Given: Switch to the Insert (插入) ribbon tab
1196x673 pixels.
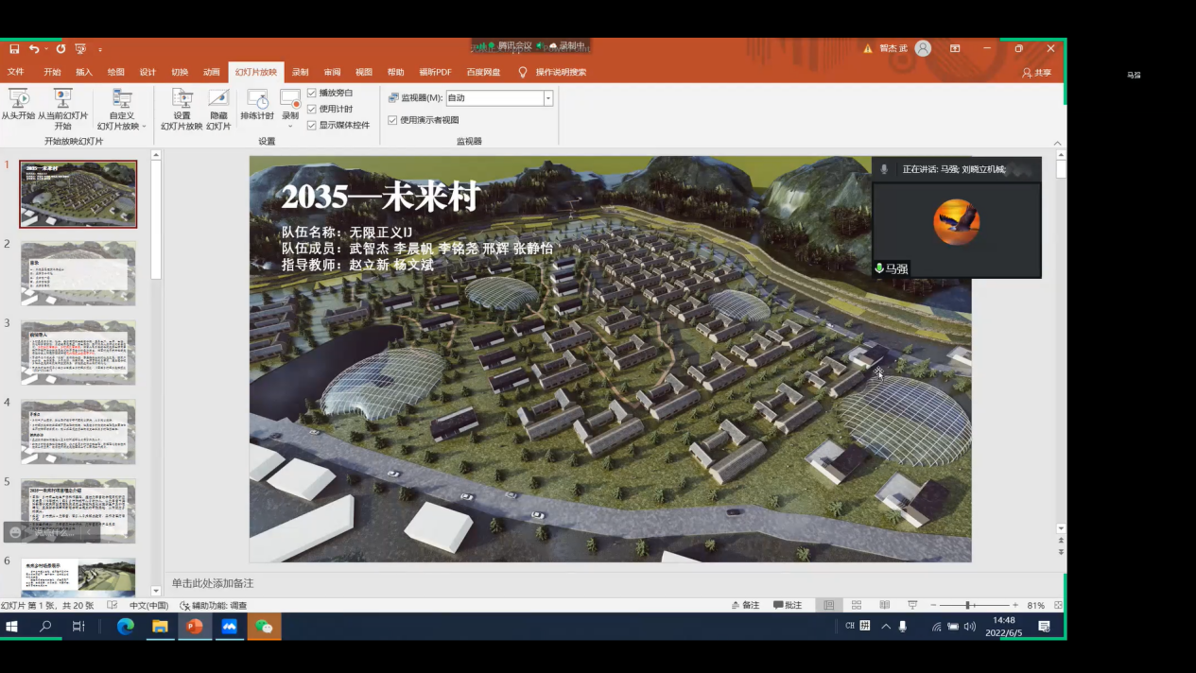Looking at the screenshot, I should click(x=84, y=72).
